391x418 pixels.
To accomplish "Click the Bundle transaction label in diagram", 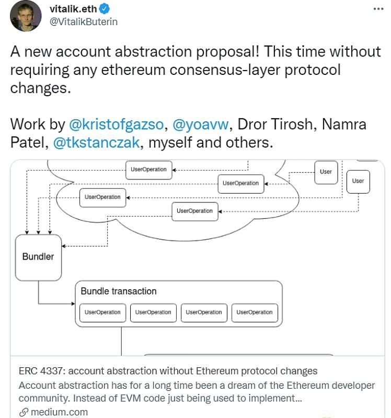I will 119,291.
